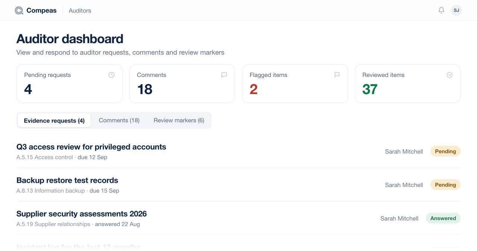Click the Compeas brand name
The width and height of the screenshot is (477, 251).
[x=41, y=10]
